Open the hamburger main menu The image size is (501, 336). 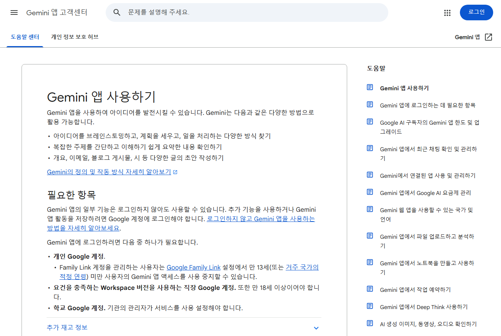tap(14, 13)
